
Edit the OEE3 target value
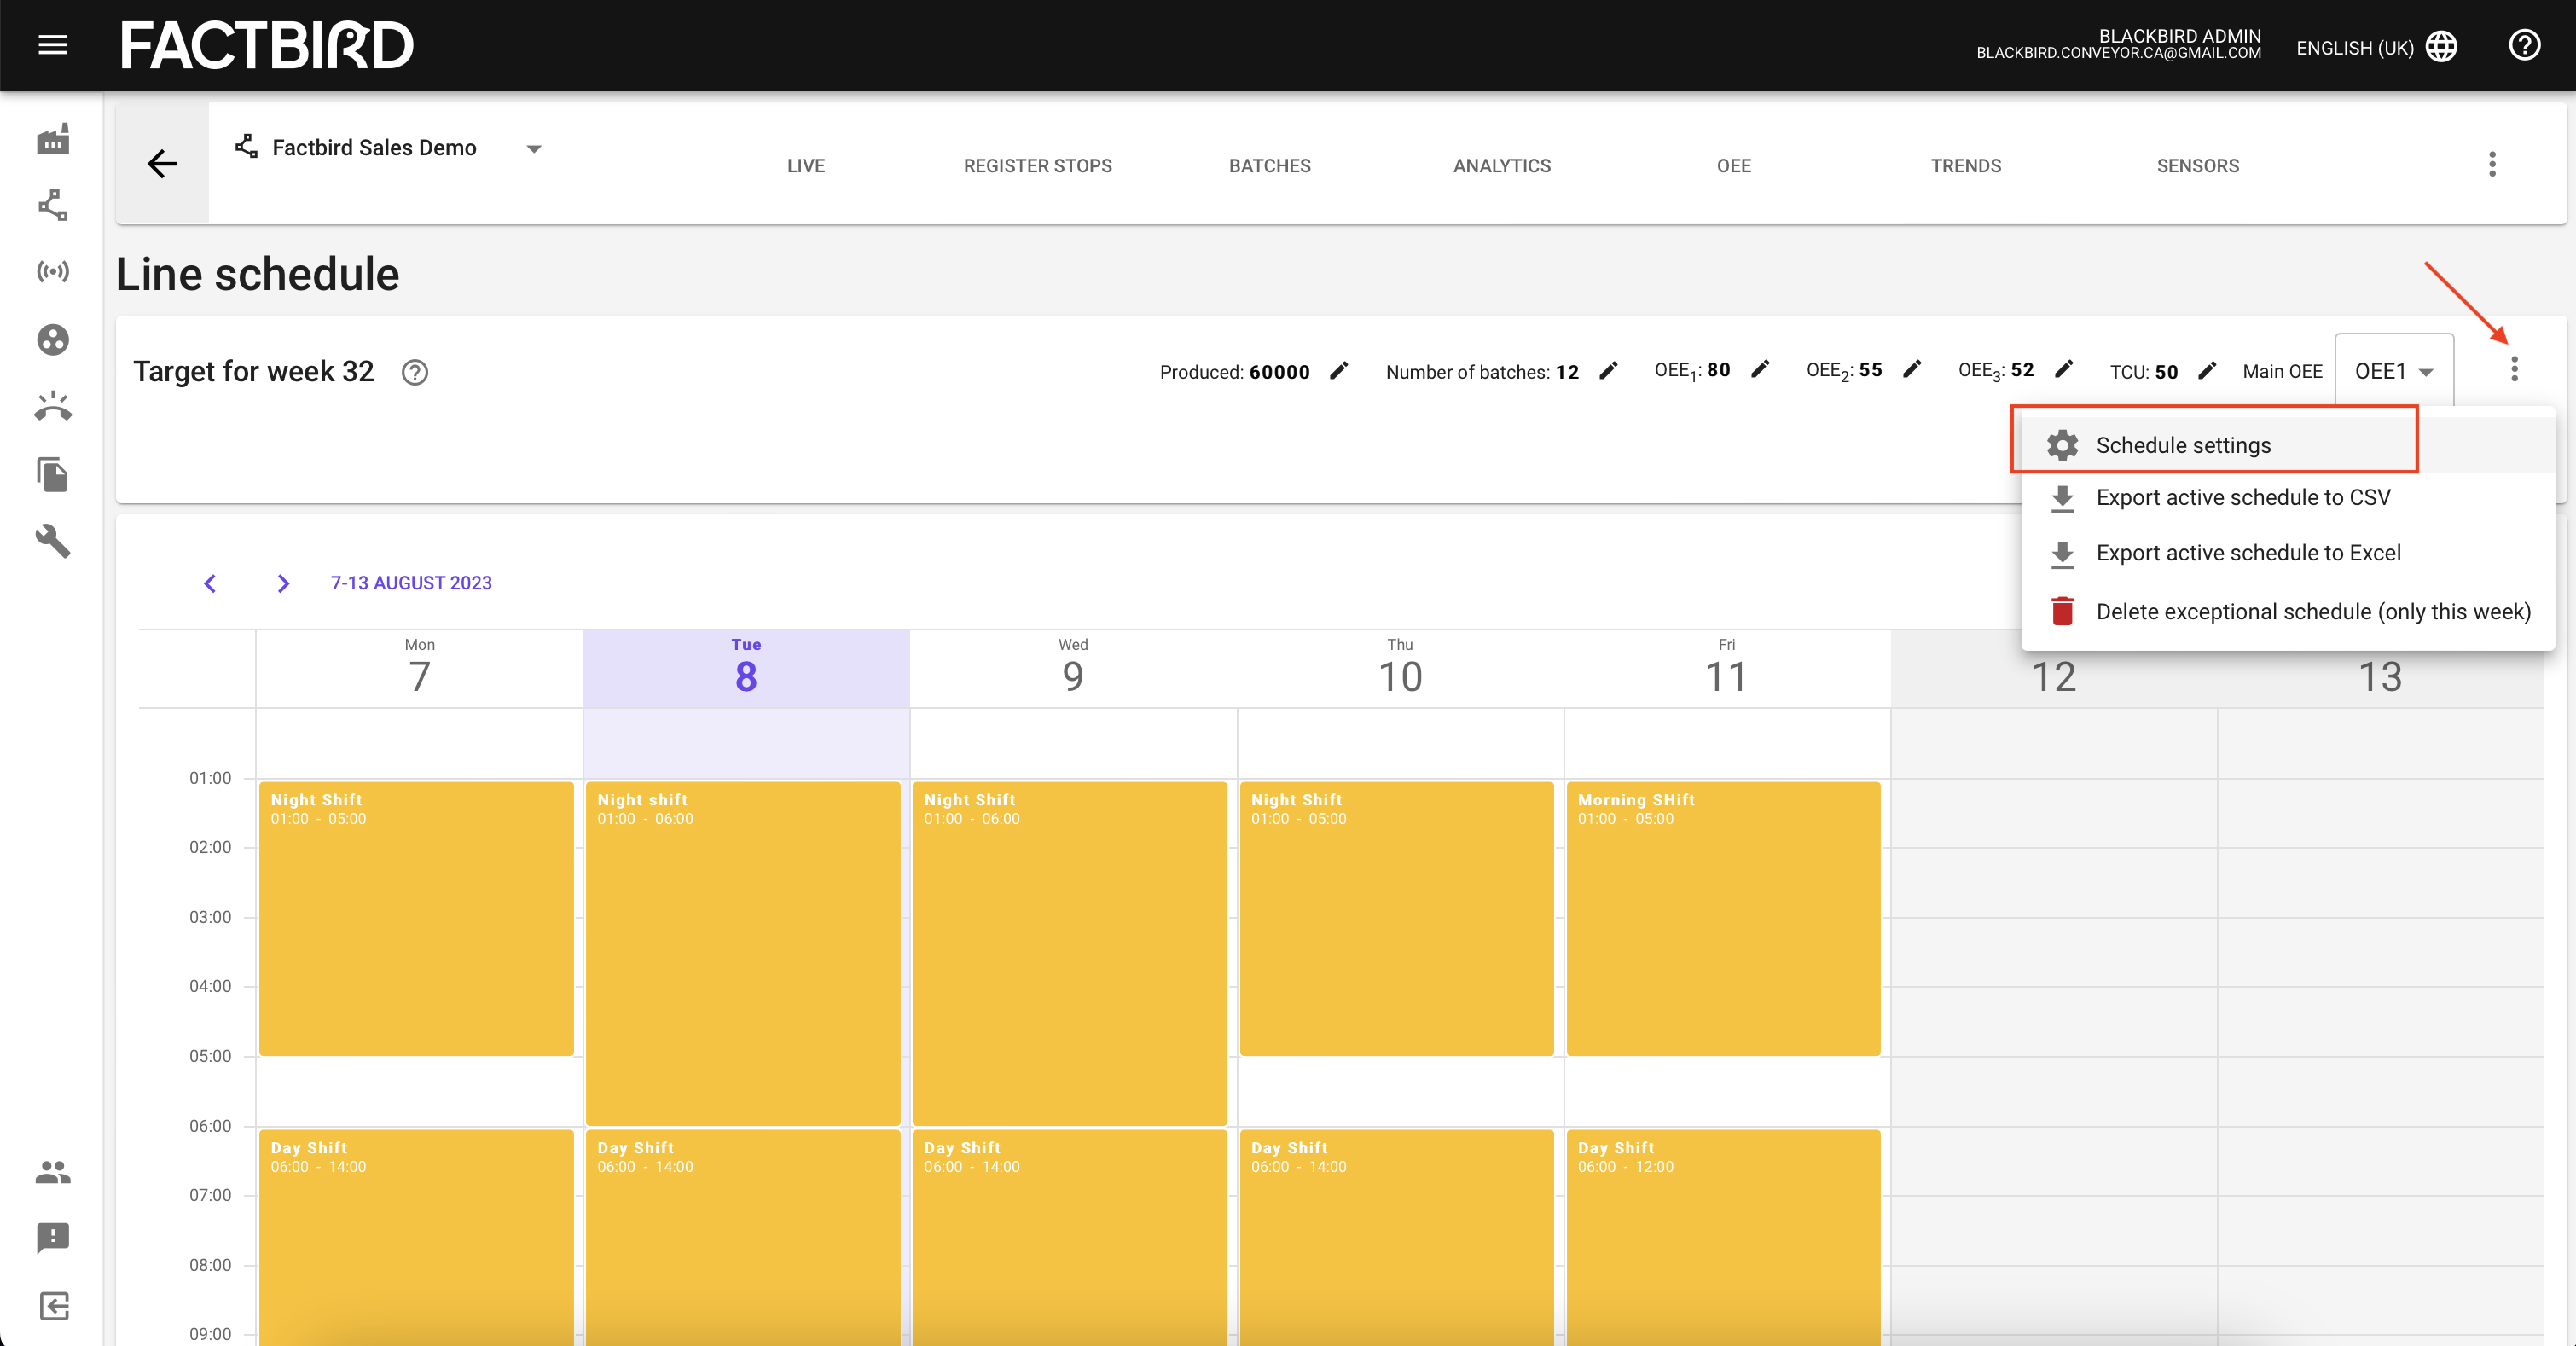click(2064, 370)
